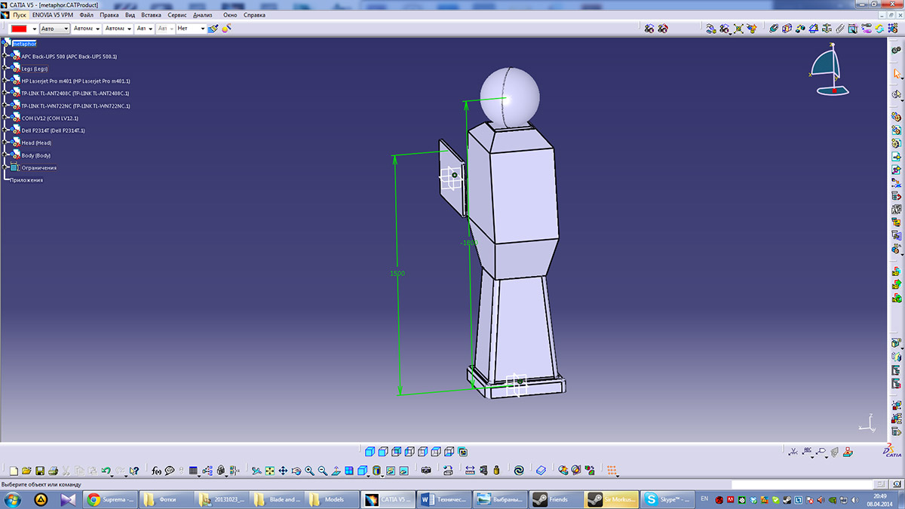Select Dell P2314T component in tree
This screenshot has width=905, height=509.
point(53,130)
